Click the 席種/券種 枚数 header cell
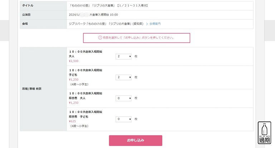 point(32,89)
